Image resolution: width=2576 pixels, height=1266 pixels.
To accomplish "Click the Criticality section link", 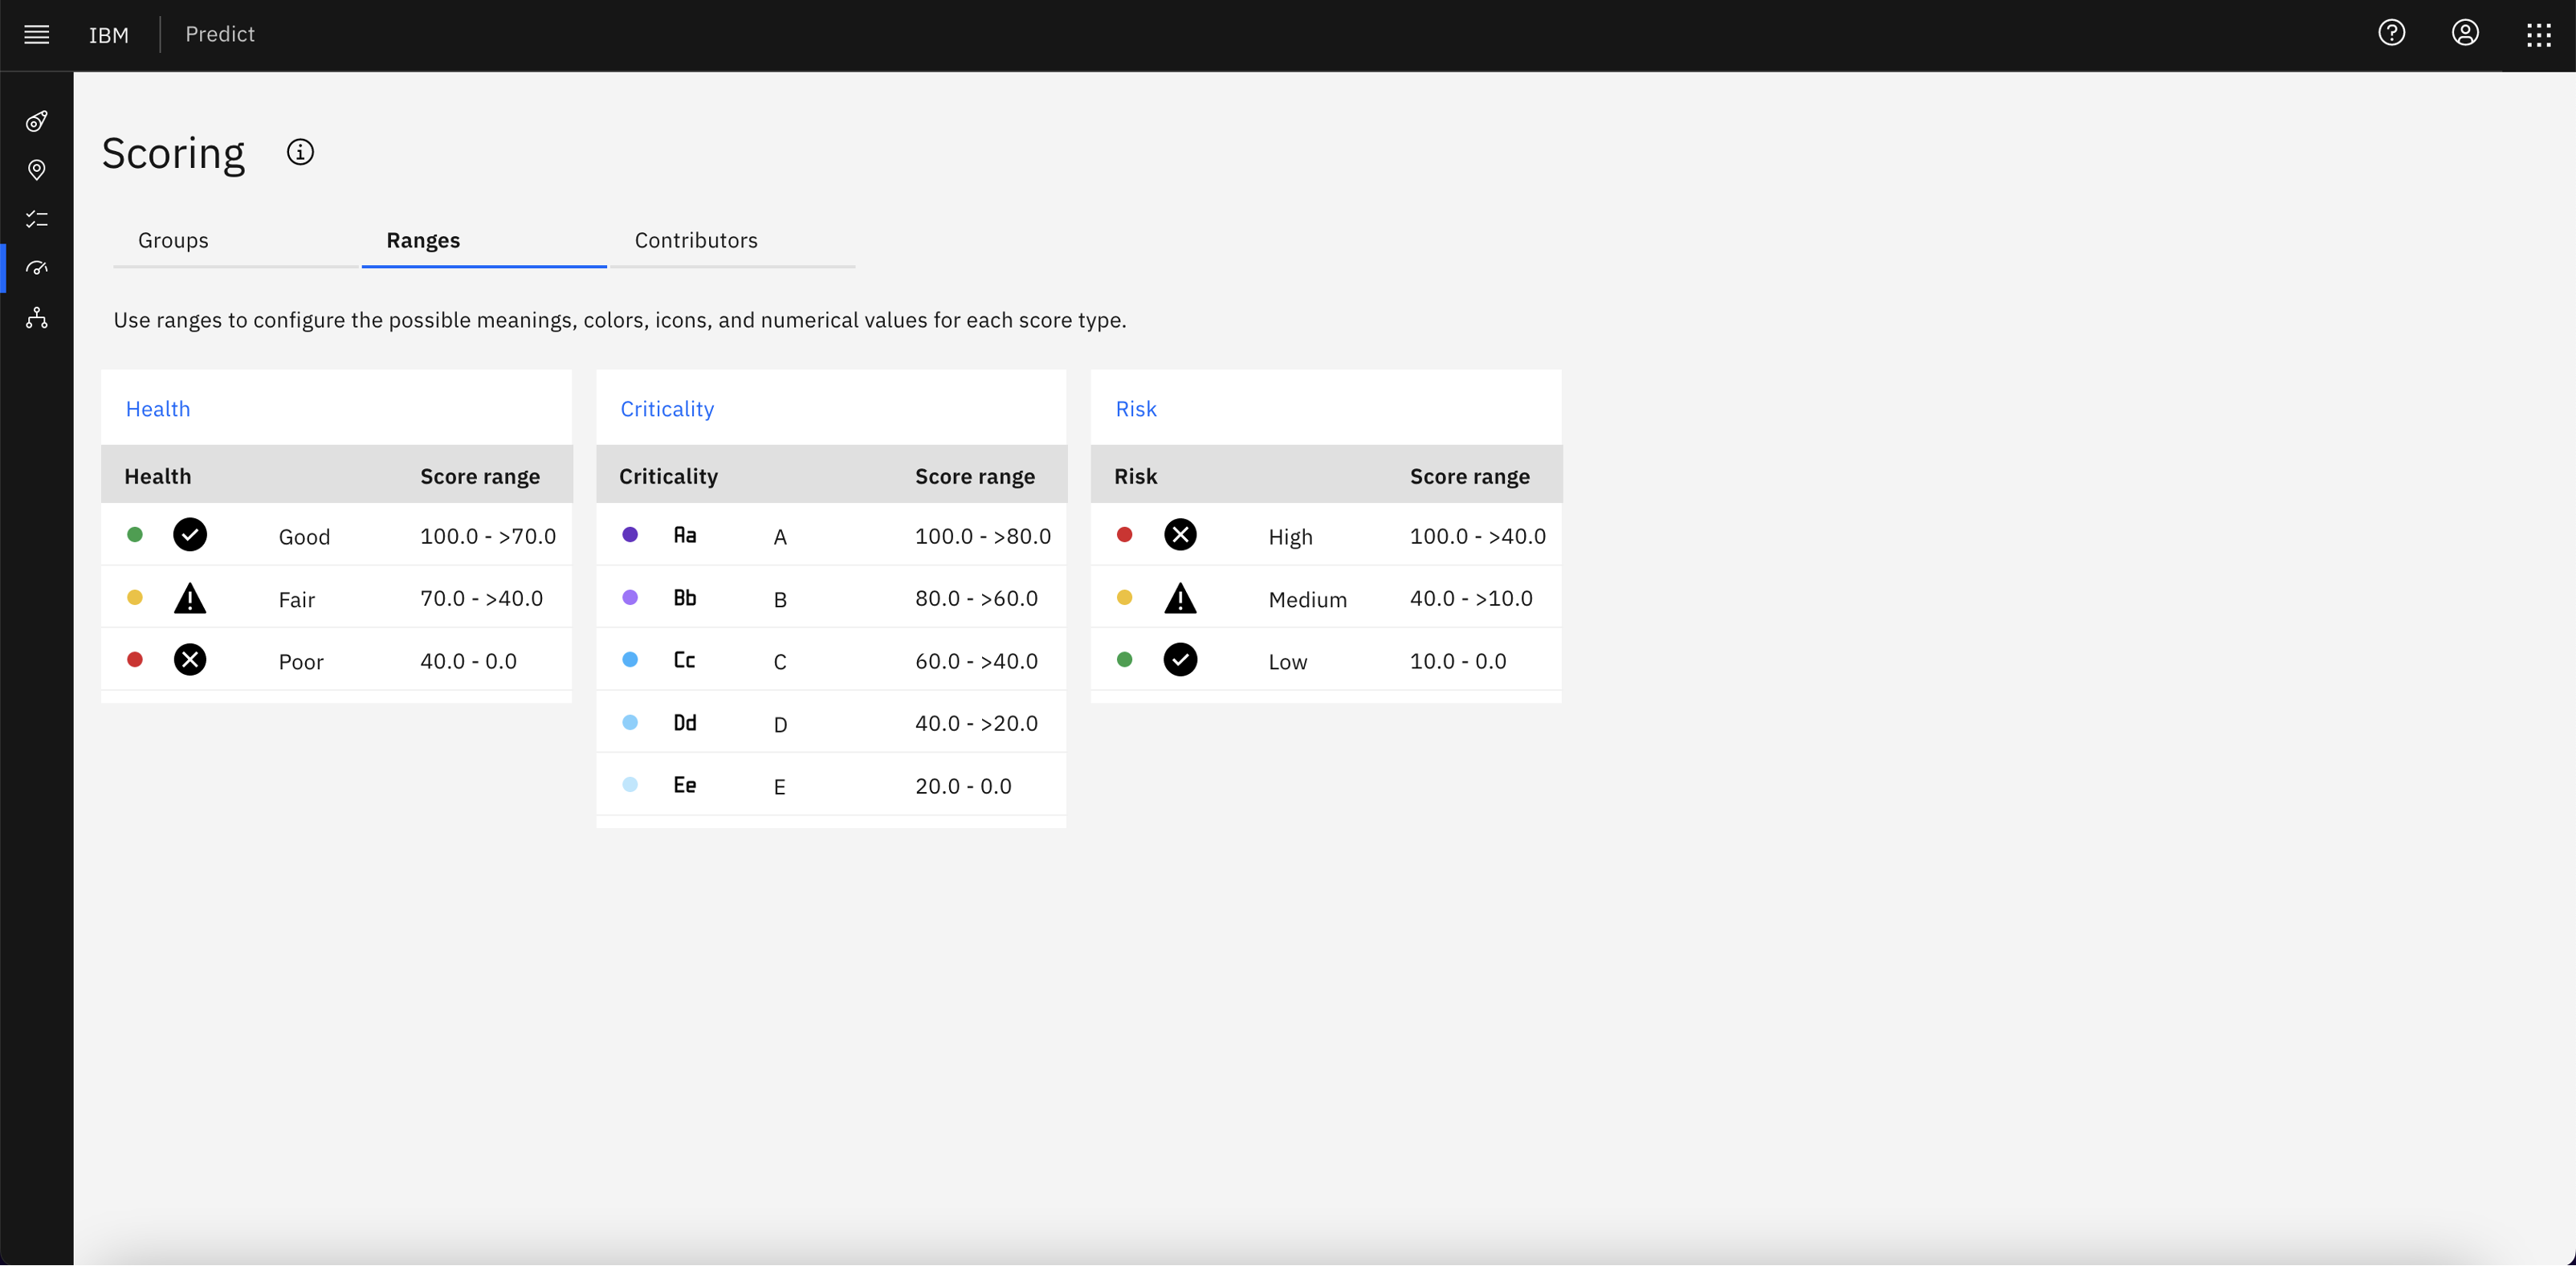I will (x=667, y=408).
